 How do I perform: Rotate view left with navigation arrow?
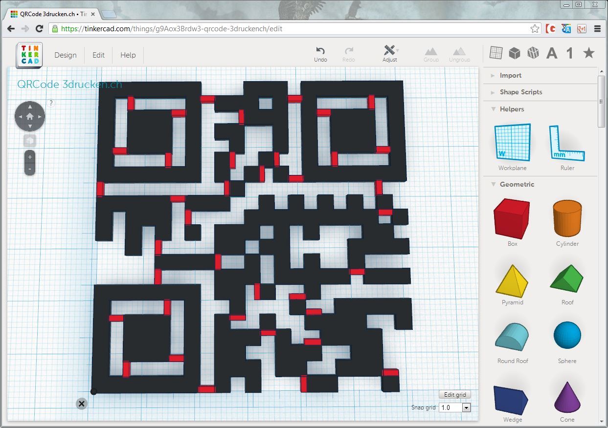20,117
